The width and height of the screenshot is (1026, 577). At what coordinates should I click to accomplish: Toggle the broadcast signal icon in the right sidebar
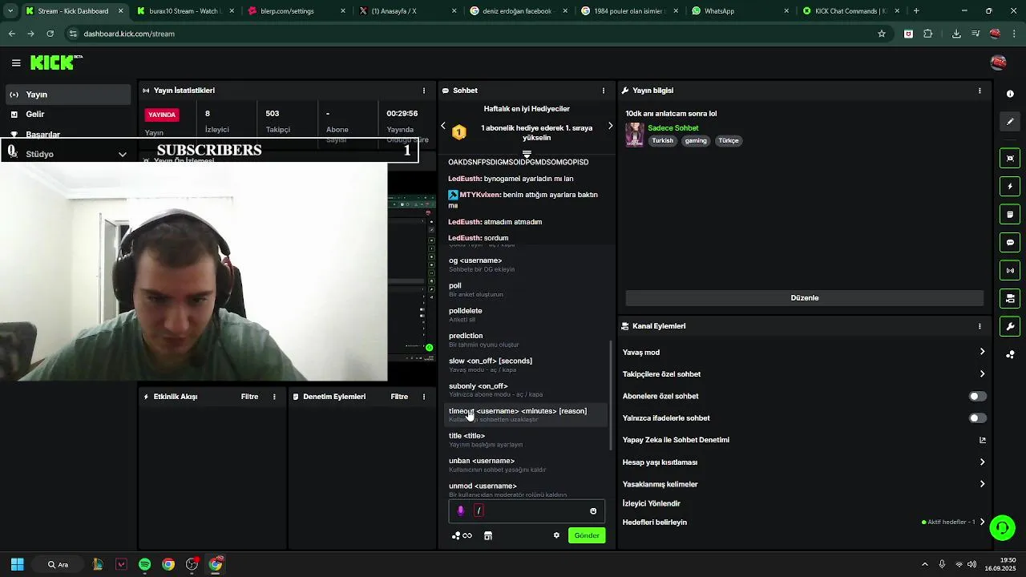1010,271
